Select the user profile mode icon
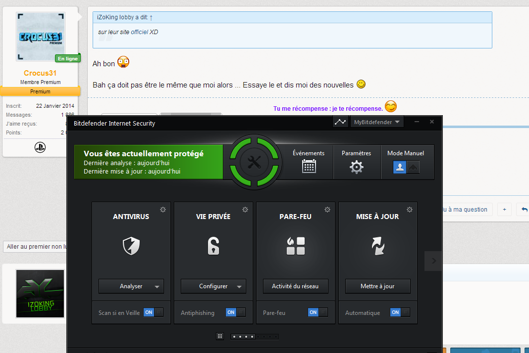This screenshot has width=529, height=353. (400, 167)
